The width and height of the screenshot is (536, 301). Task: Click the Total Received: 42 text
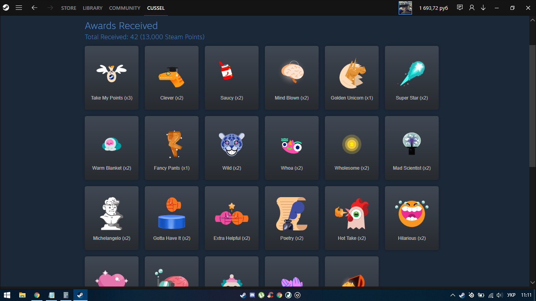coord(111,37)
